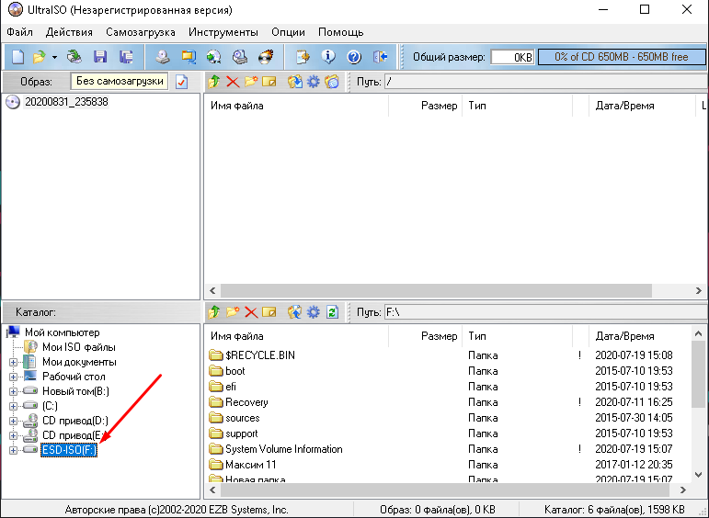This screenshot has width=709, height=518.
Task: Delete with red X in image pane toolbar
Action: pos(233,82)
